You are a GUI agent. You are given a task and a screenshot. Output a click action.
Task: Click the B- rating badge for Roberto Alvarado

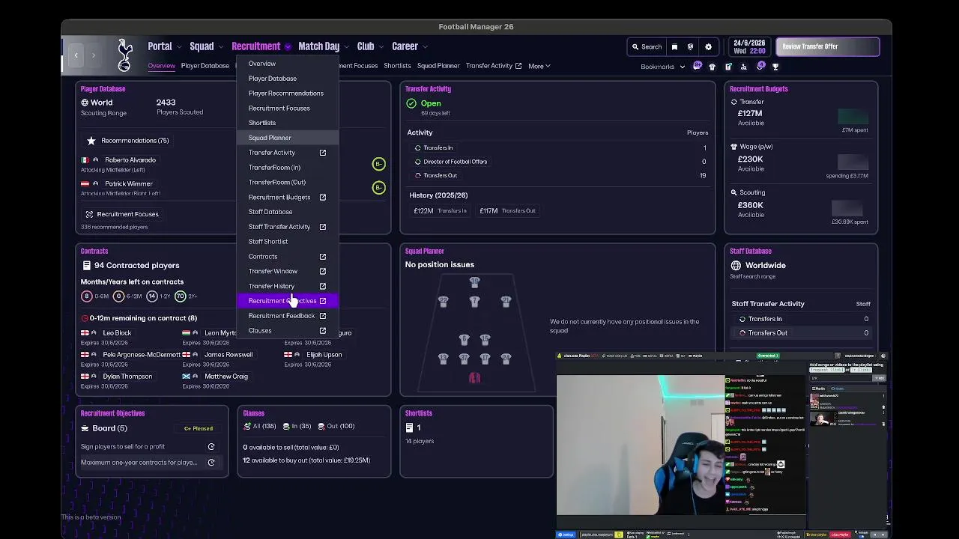378,164
